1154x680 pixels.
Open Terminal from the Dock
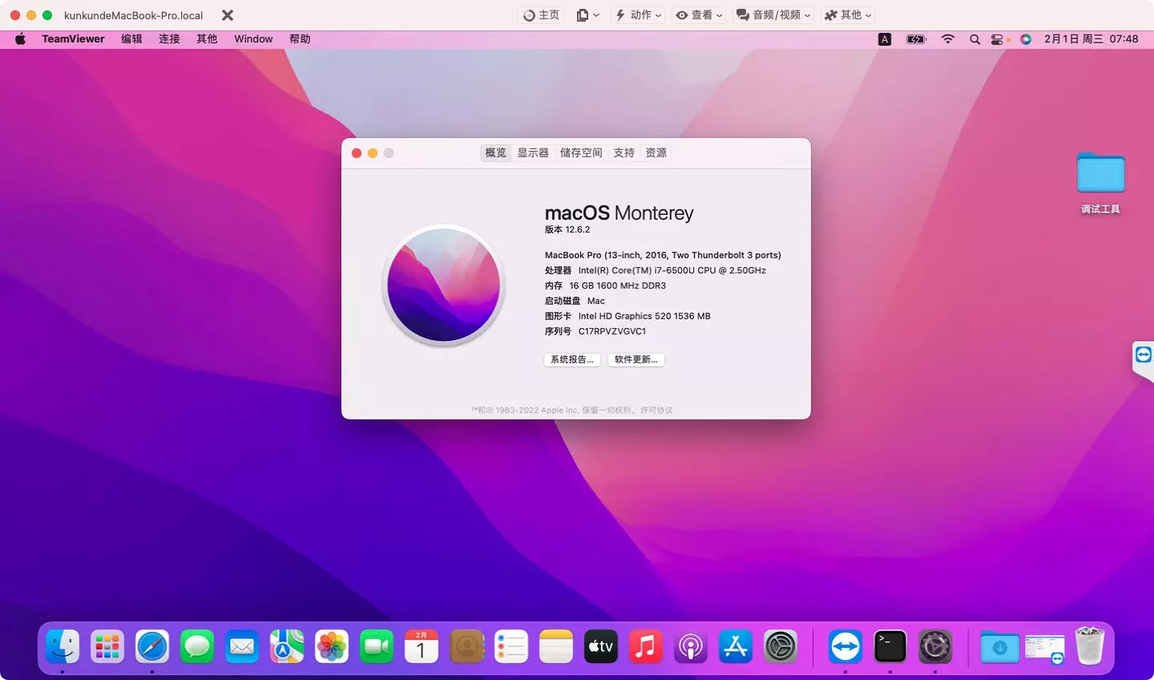[x=890, y=646]
